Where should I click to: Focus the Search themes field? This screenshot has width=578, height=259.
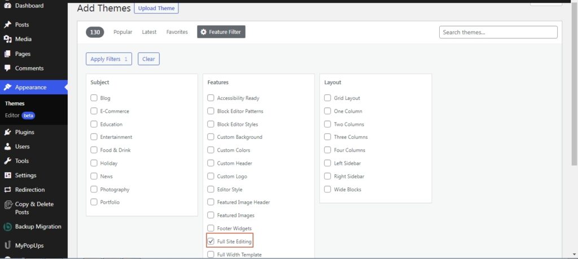(498, 32)
